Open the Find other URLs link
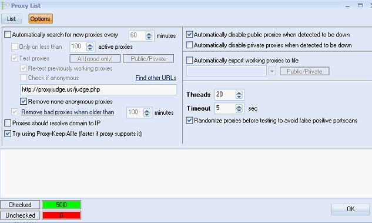This screenshot has height=223, width=372. 156,78
